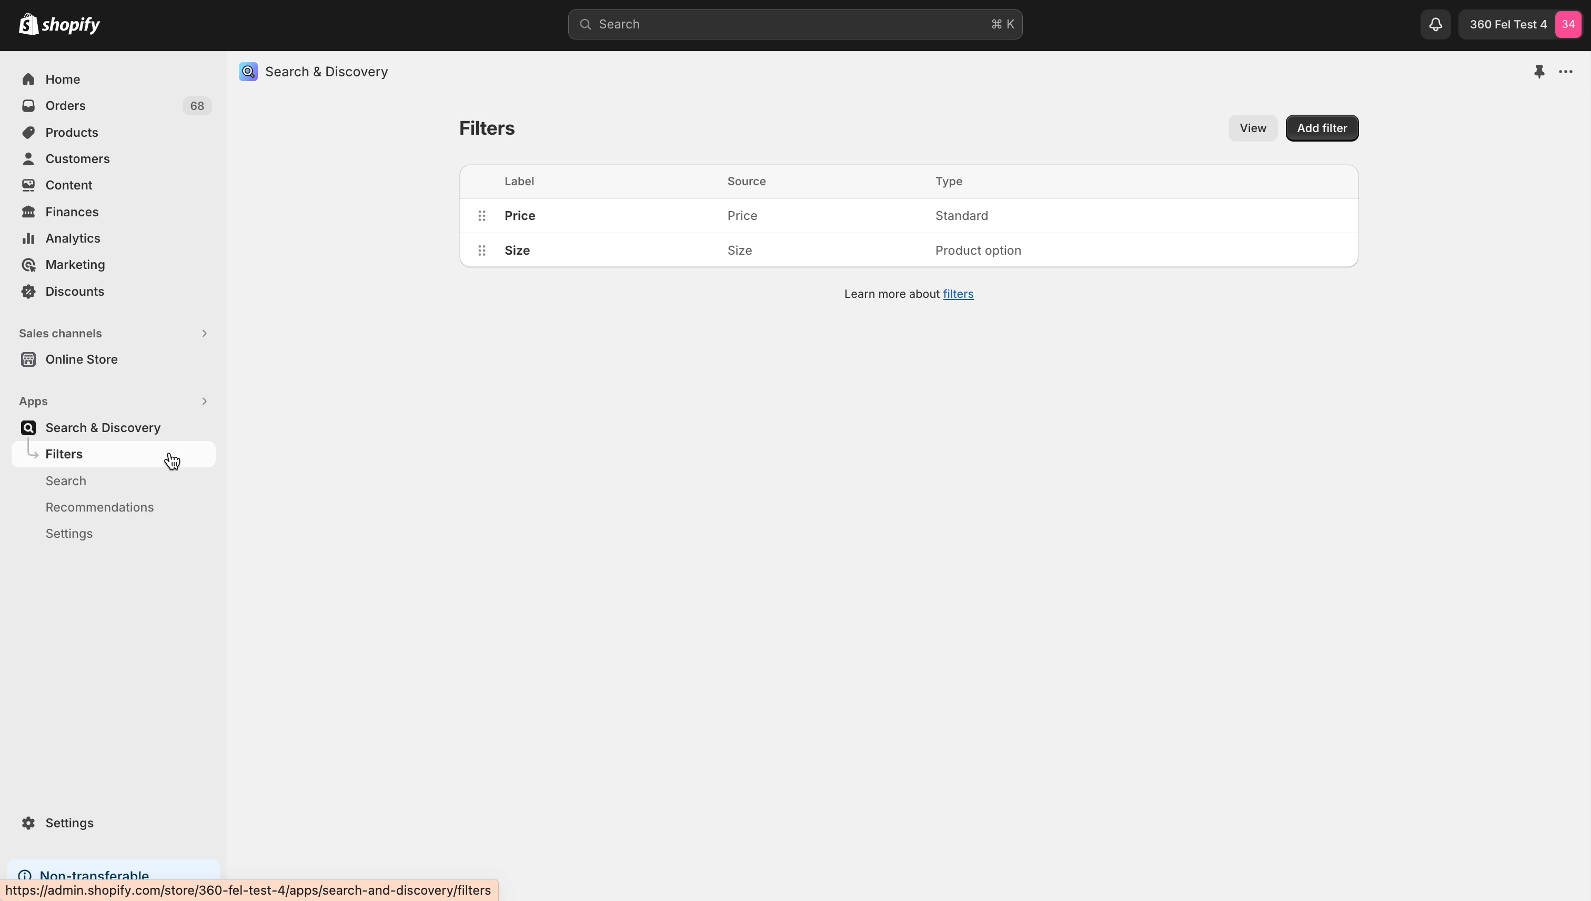Open Online Store sales channel
This screenshot has height=901, width=1591.
114,359
